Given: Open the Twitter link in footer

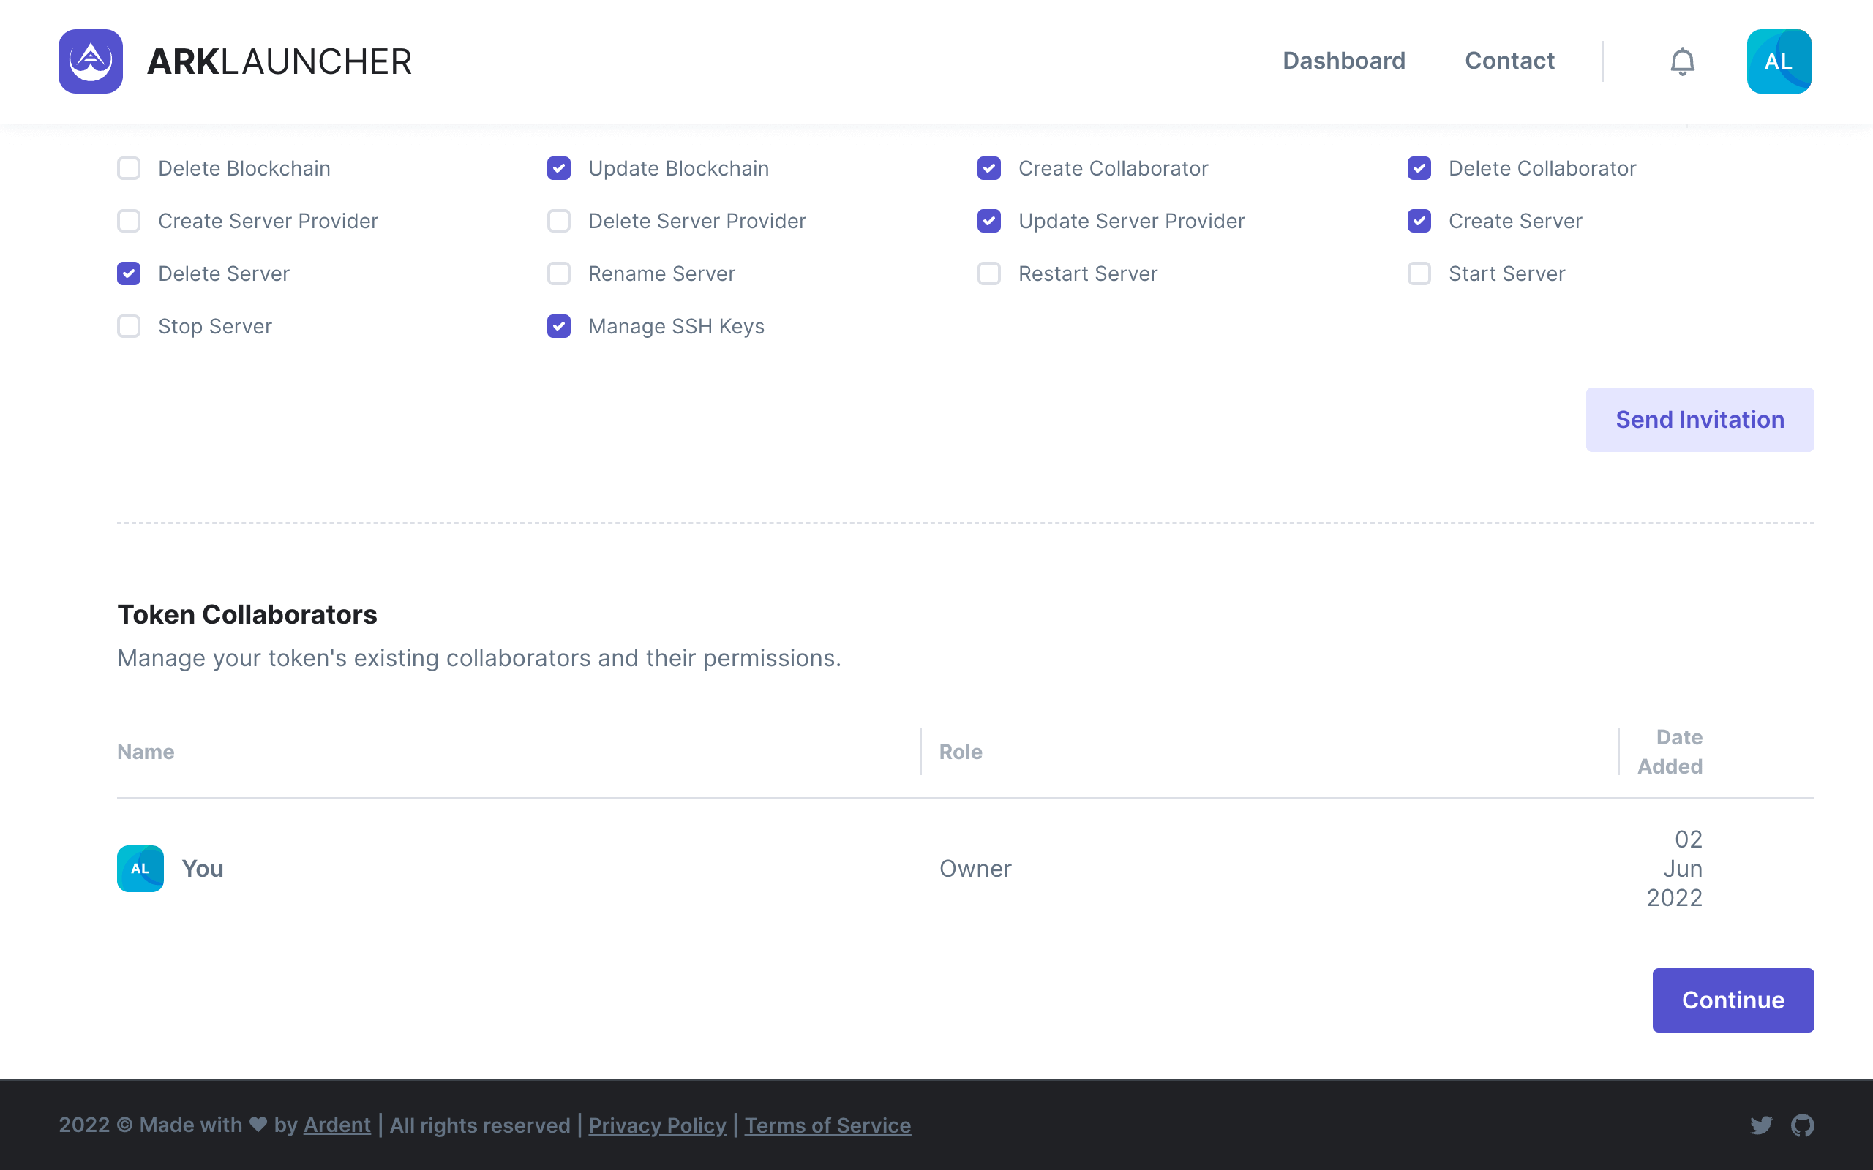Looking at the screenshot, I should pos(1761,1125).
